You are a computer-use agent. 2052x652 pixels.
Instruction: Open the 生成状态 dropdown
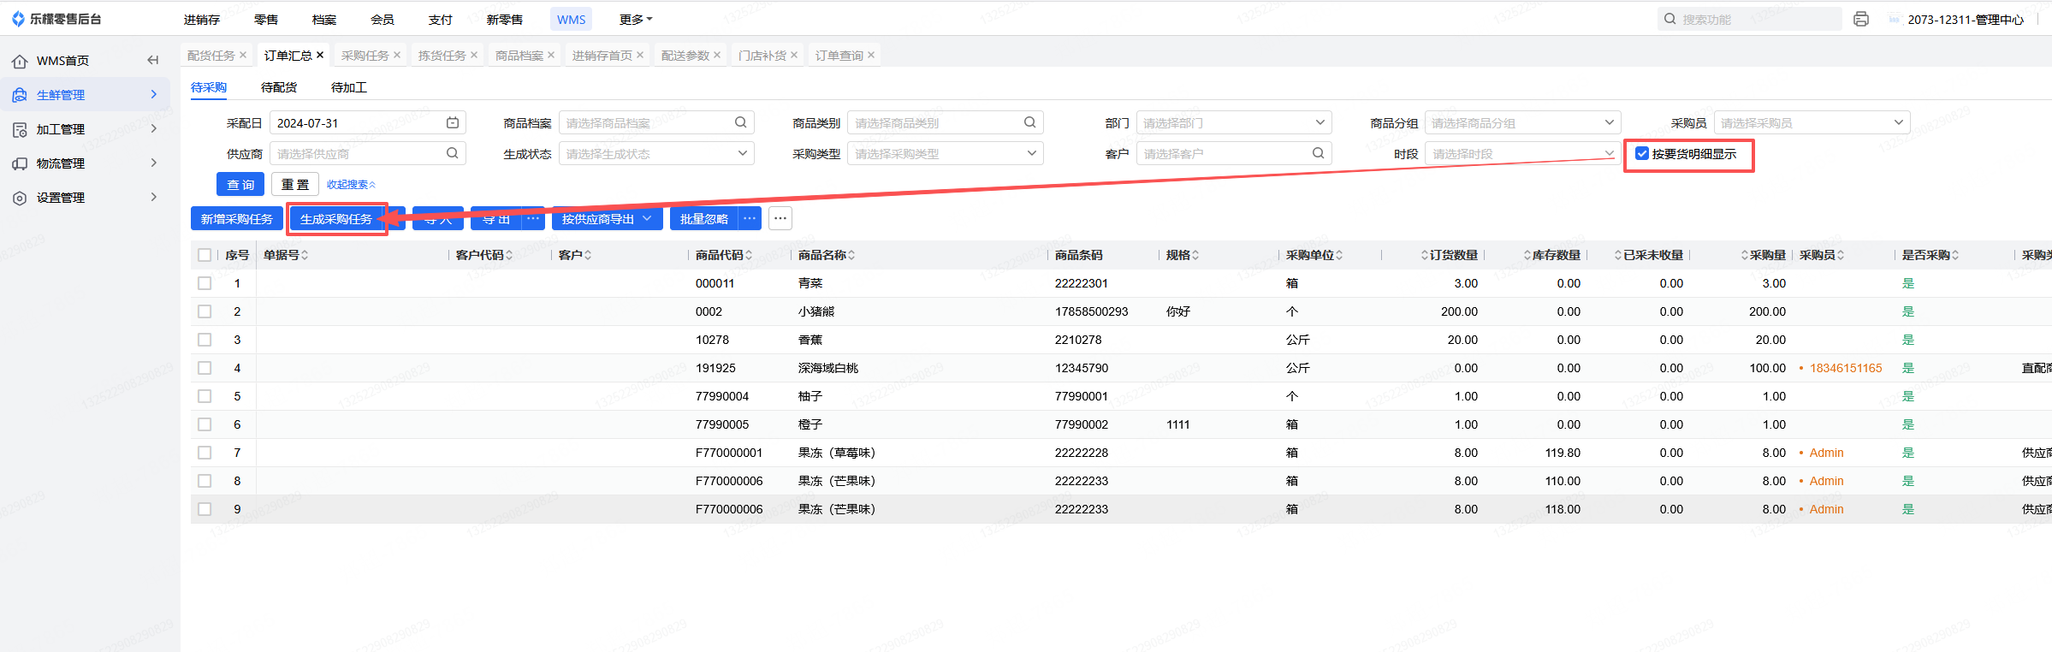click(x=656, y=153)
